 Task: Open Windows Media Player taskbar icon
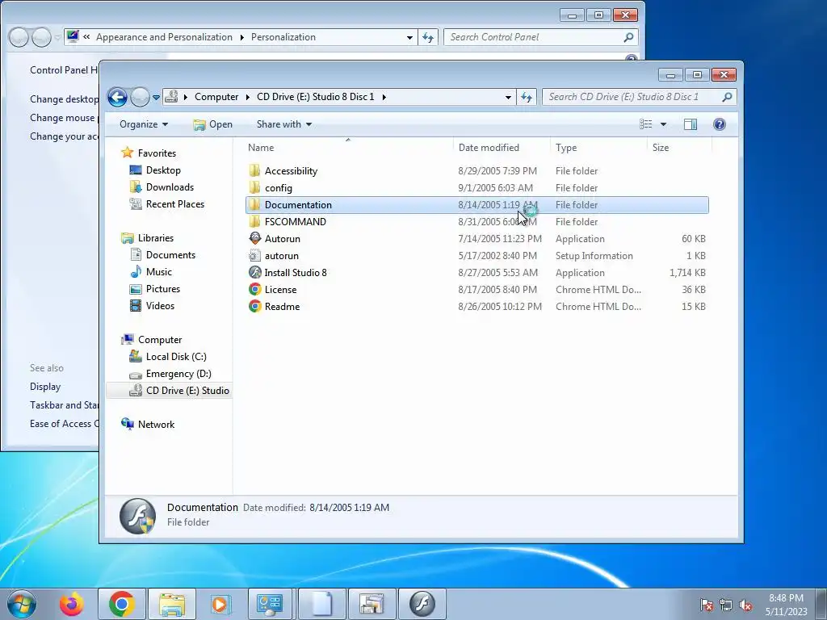pyautogui.click(x=220, y=604)
